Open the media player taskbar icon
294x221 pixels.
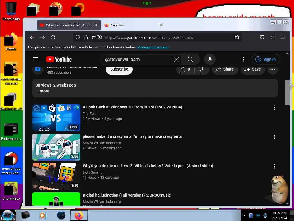(x=43, y=215)
